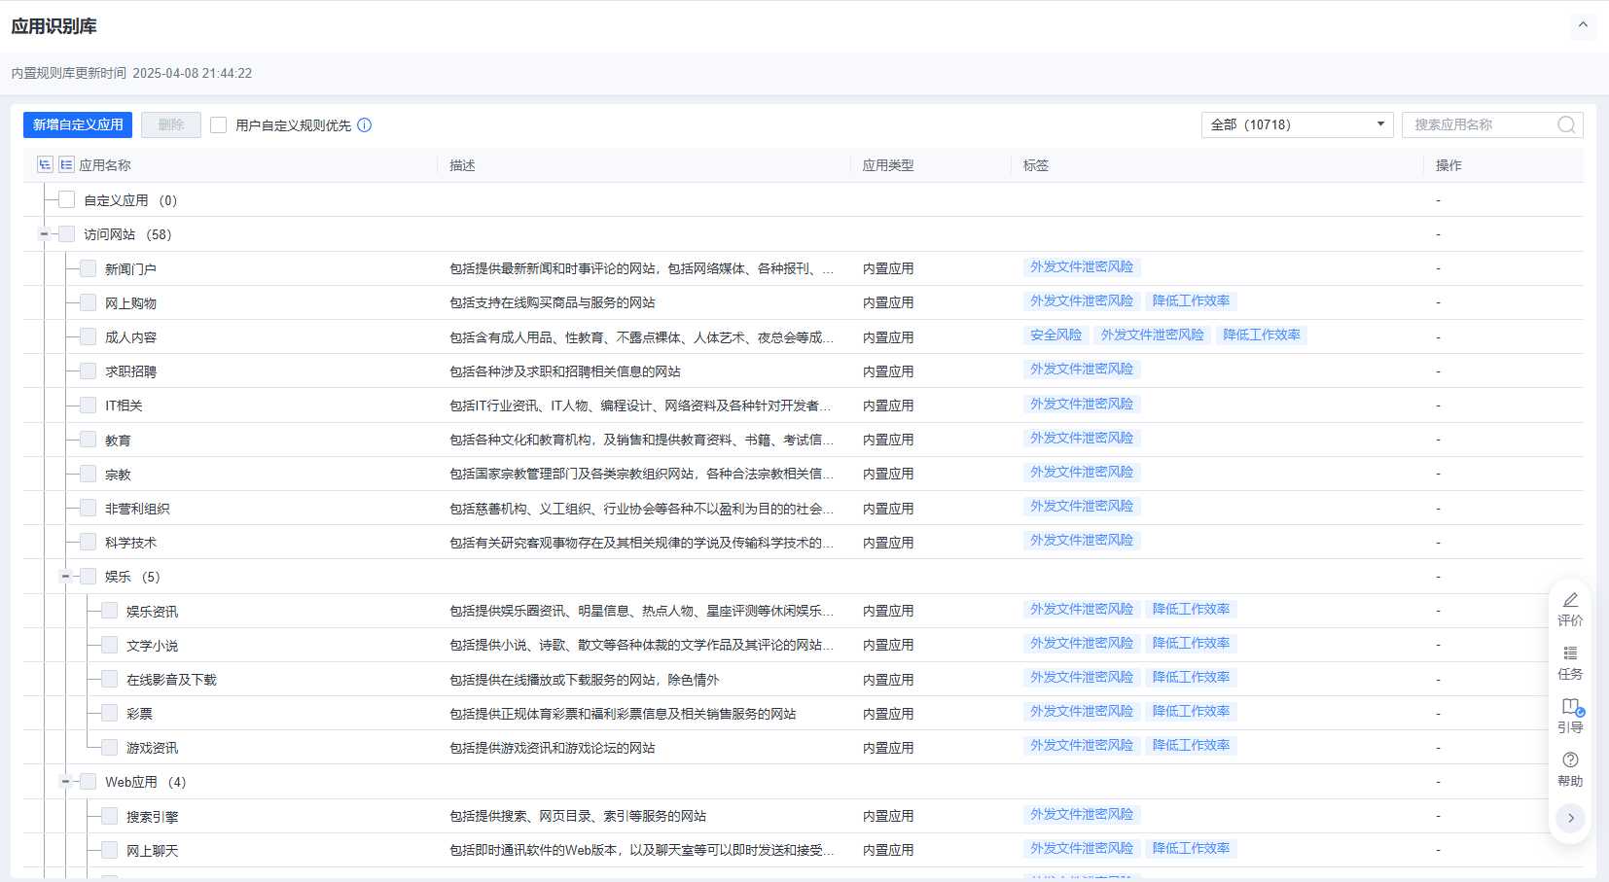Viewport: 1609px width, 882px height.
Task: Check the 新闻门户 row checkbox
Action: click(89, 269)
